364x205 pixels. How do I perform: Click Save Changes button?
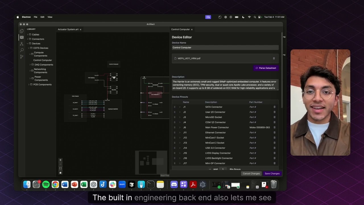pyautogui.click(x=272, y=173)
